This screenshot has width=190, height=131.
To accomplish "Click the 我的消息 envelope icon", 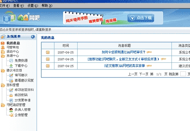I will pos(3,43).
